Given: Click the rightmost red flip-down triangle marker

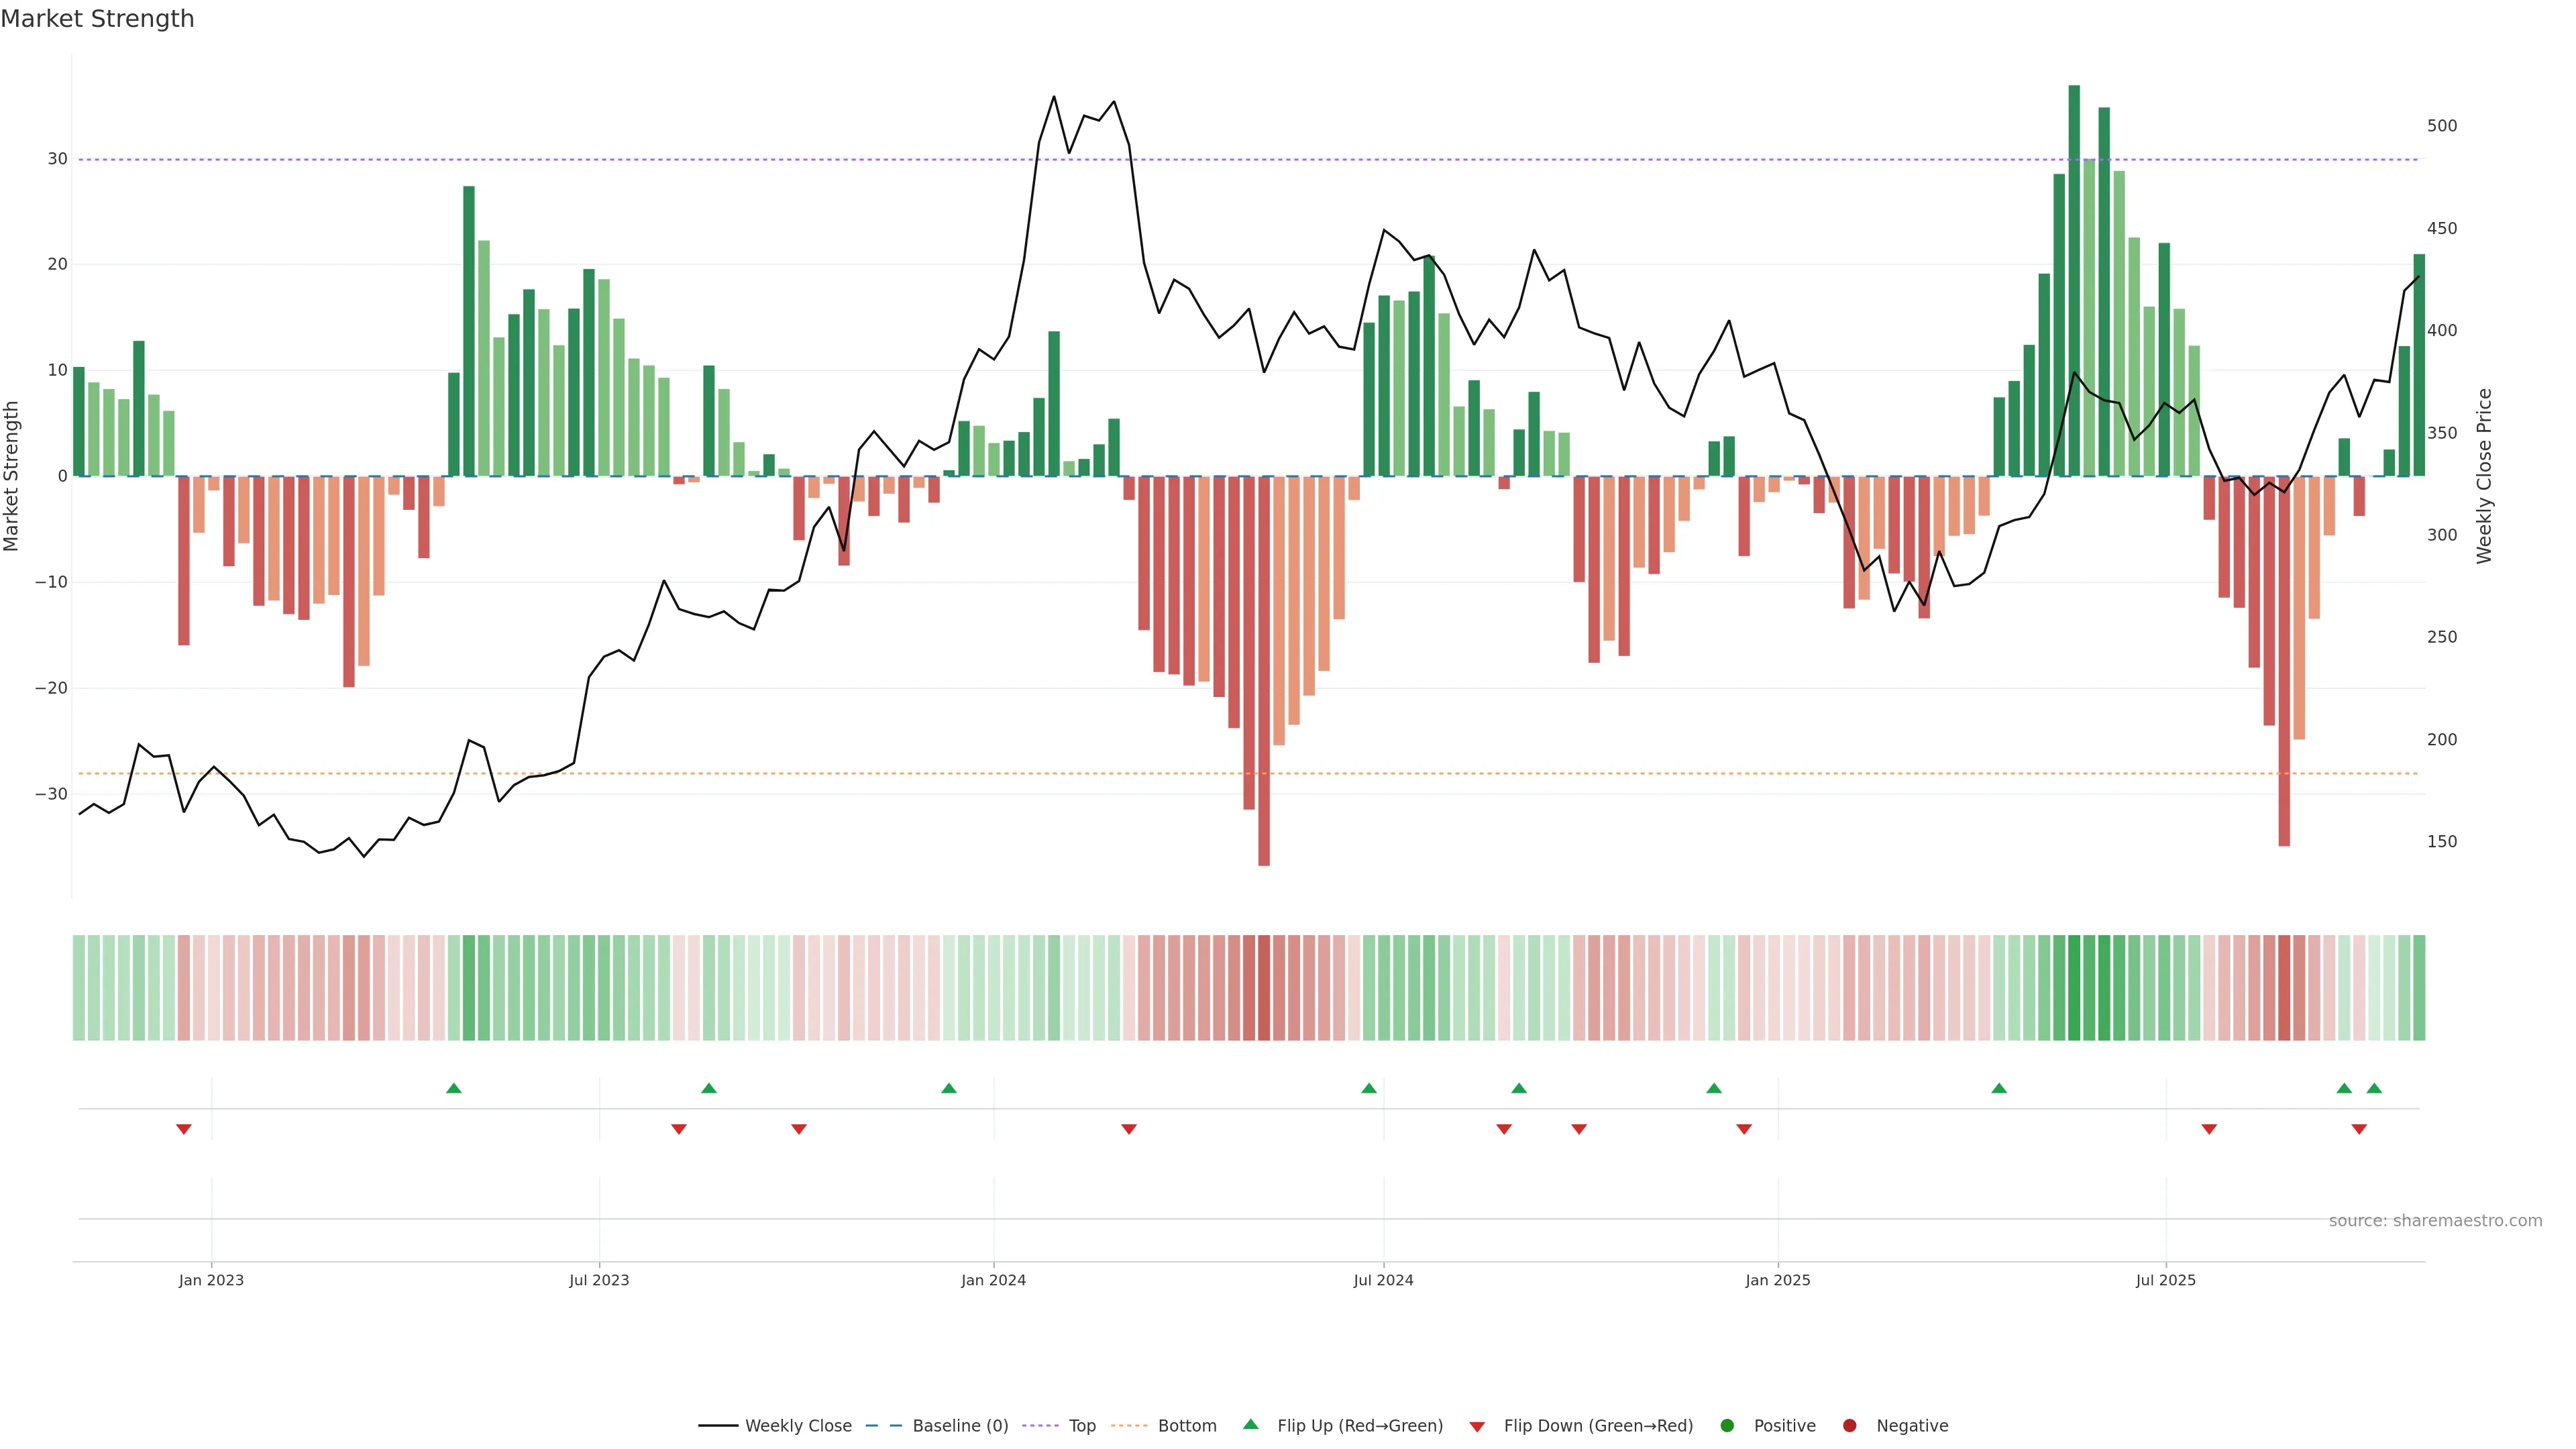Looking at the screenshot, I should [x=2359, y=1129].
